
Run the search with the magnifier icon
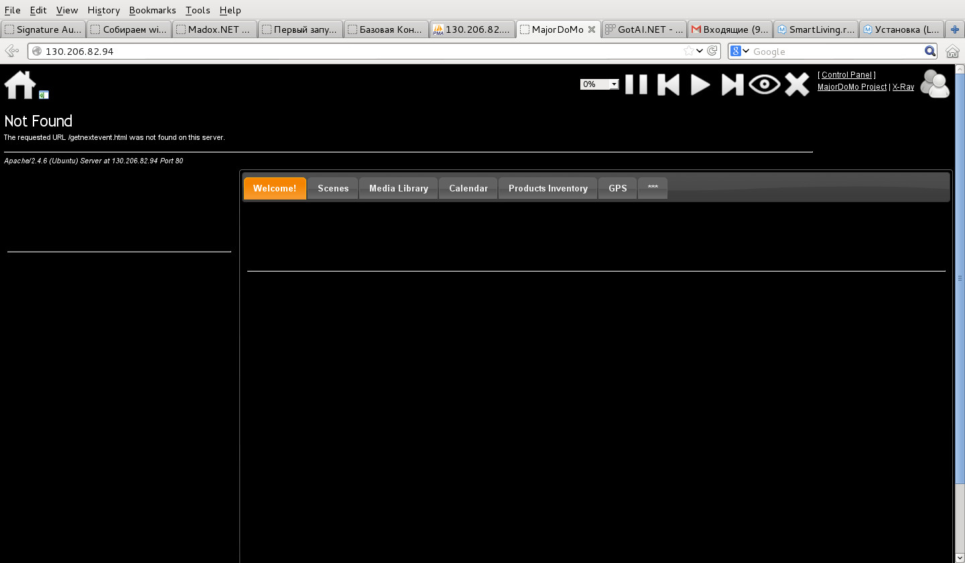tap(930, 51)
